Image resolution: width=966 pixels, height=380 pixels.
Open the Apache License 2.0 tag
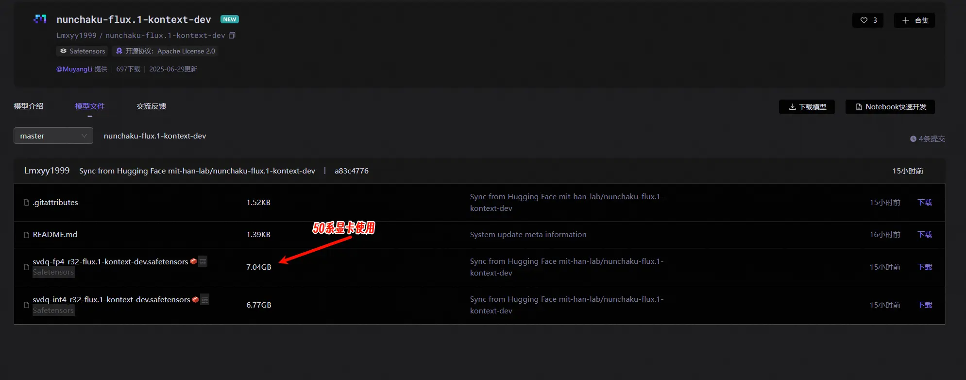pos(165,51)
